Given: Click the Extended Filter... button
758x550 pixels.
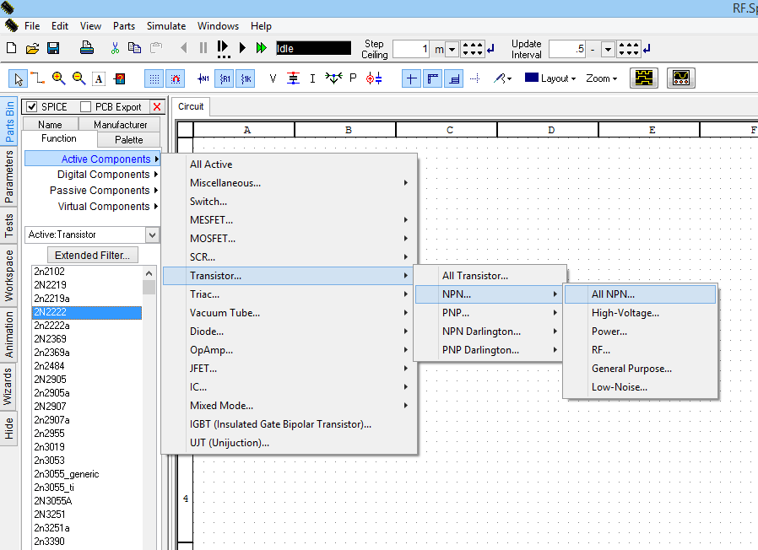Looking at the screenshot, I should click(x=92, y=255).
